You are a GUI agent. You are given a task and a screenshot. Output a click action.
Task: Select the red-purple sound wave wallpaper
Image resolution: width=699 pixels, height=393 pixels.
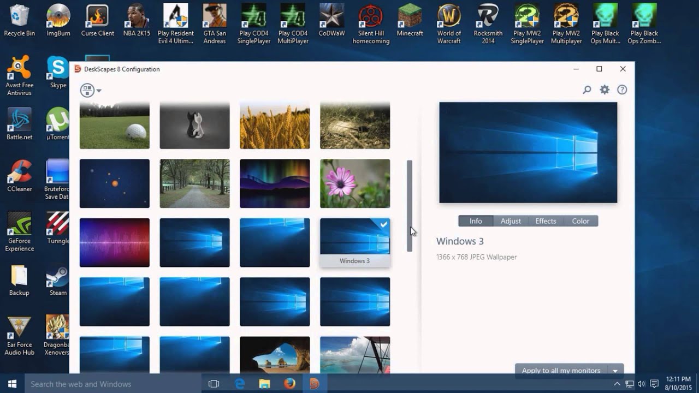pos(115,242)
